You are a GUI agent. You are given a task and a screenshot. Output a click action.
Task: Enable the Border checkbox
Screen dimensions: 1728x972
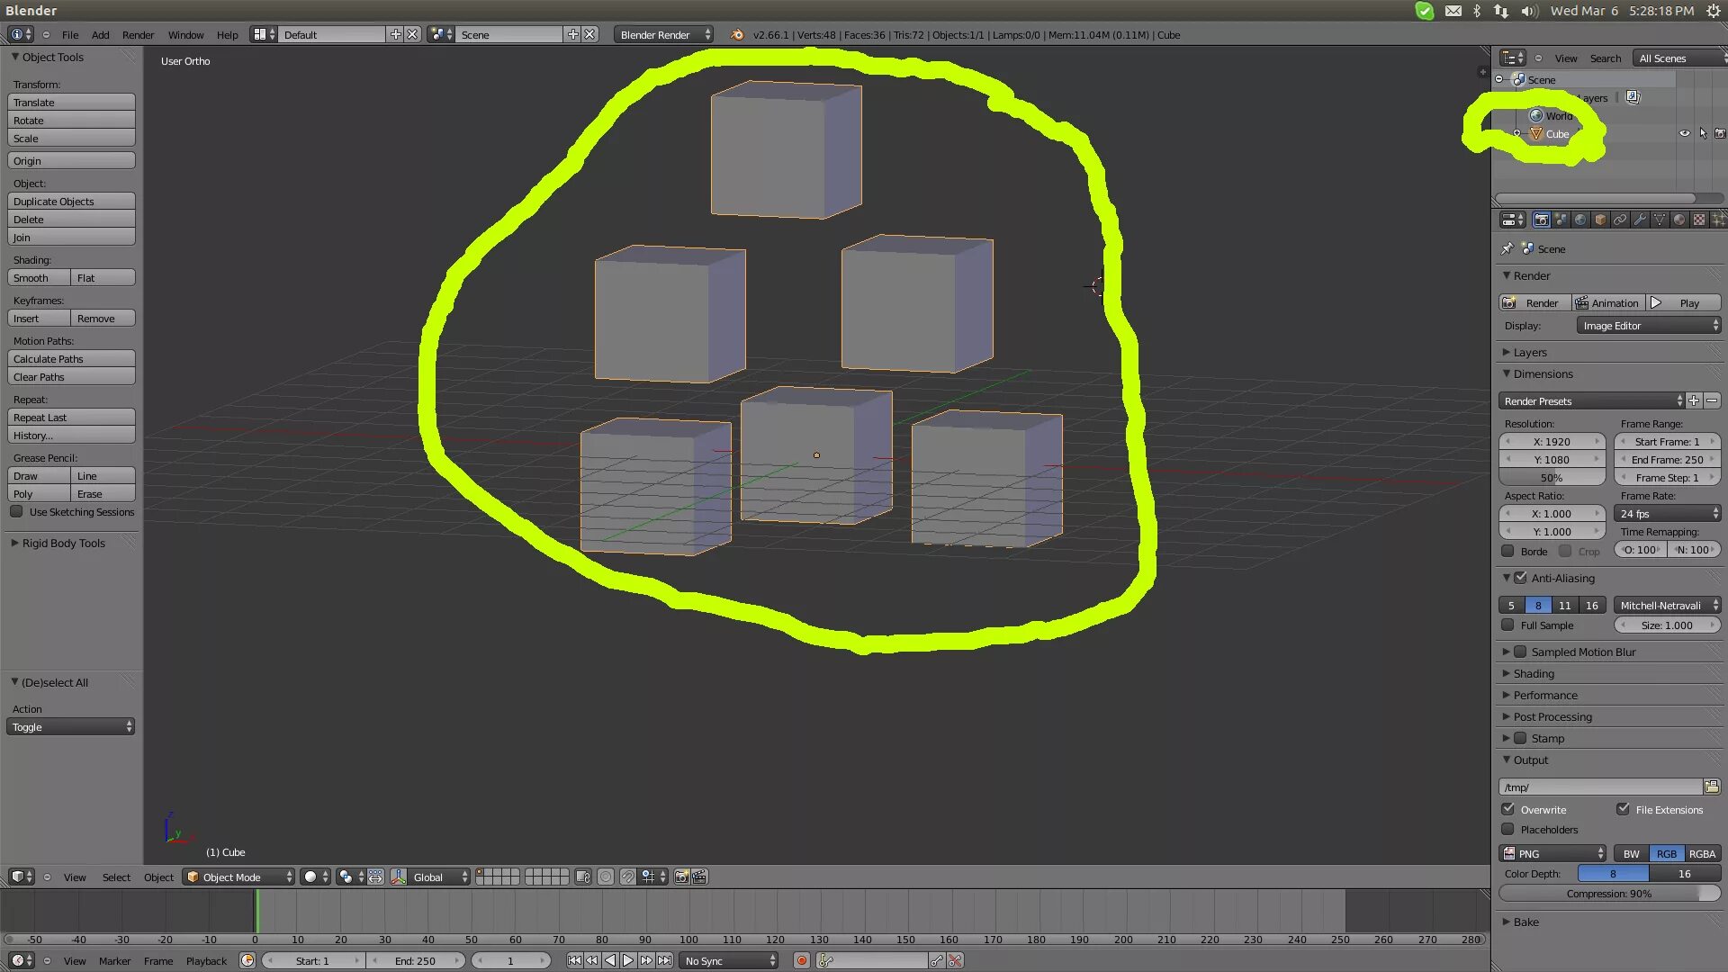point(1507,551)
